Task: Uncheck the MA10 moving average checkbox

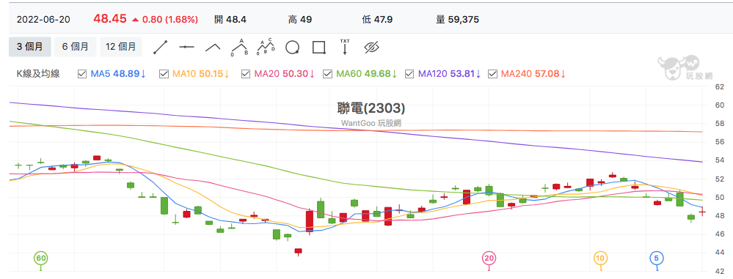Action: [x=164, y=74]
